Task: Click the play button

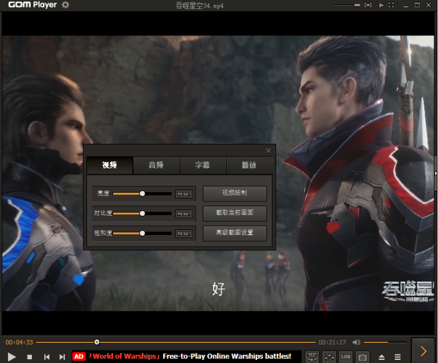Action: coord(11,357)
